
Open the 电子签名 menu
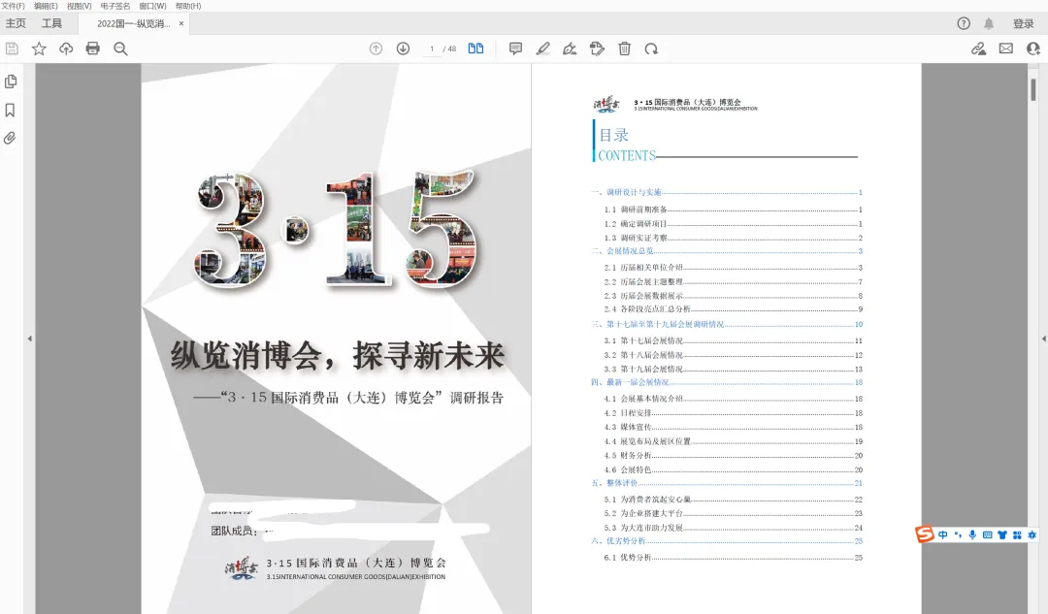pyautogui.click(x=115, y=6)
